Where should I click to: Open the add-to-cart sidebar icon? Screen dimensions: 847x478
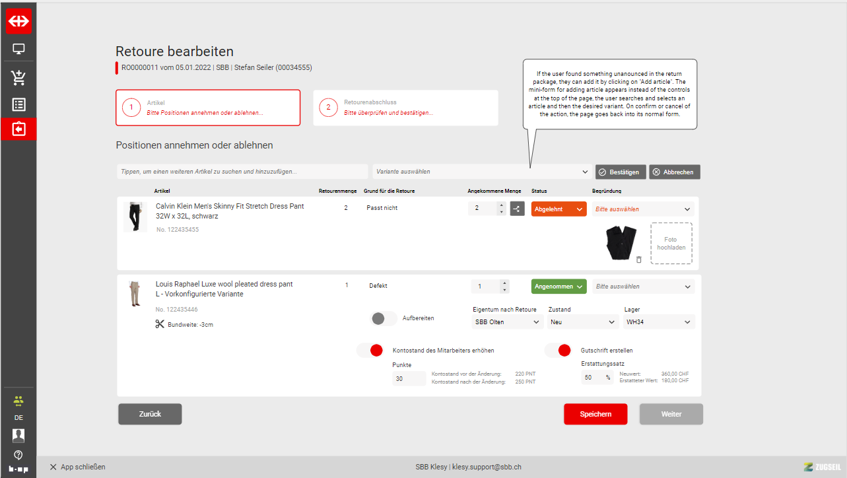tap(18, 78)
